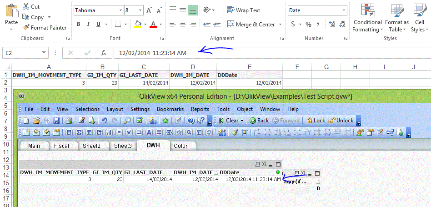The height and width of the screenshot is (207, 431).
Task: Open the Clipboard group dialog launcher
Action: click(68, 39)
